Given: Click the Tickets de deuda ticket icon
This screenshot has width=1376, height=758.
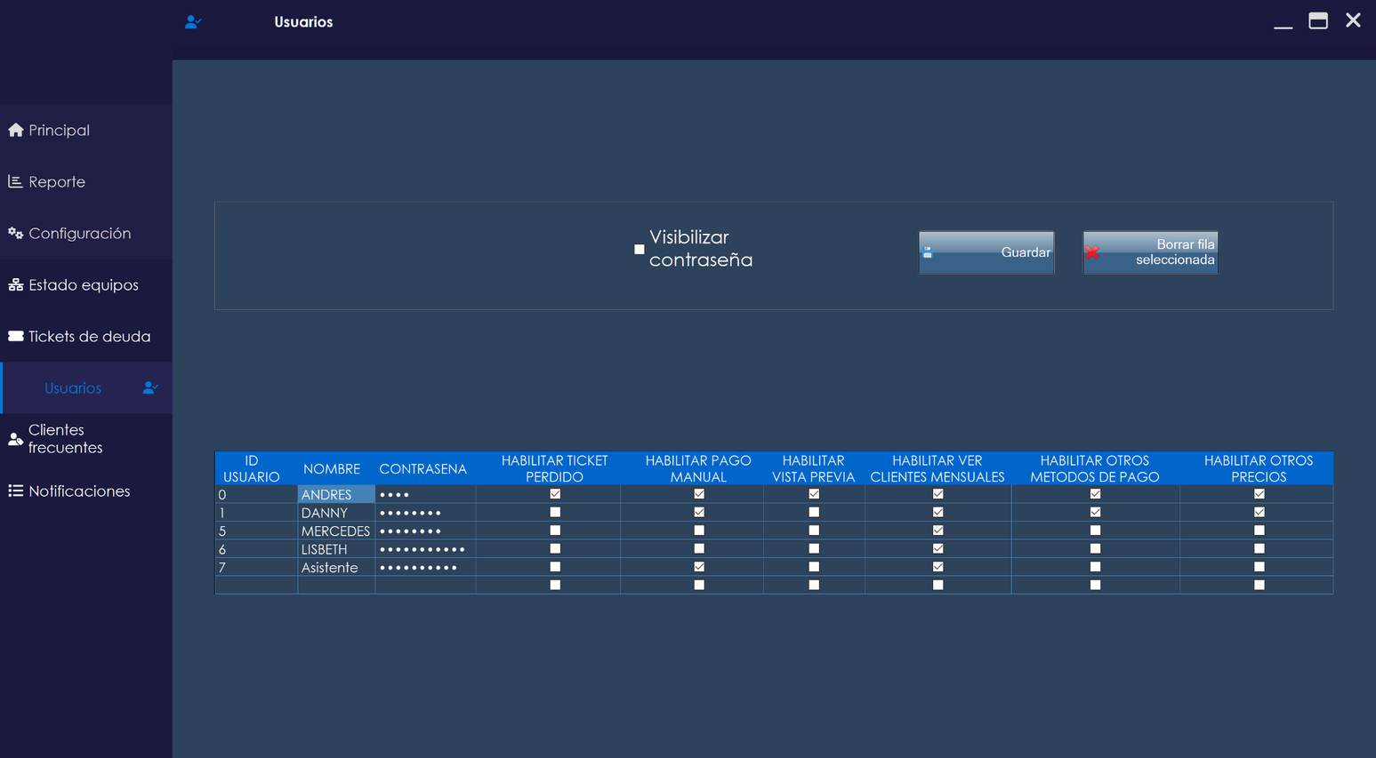Looking at the screenshot, I should point(16,336).
